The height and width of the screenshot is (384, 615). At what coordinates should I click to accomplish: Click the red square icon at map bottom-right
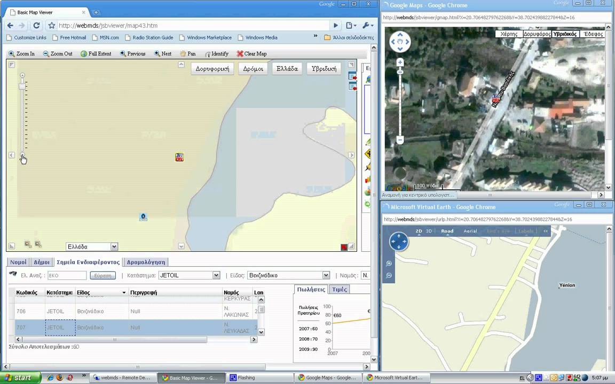[344, 247]
